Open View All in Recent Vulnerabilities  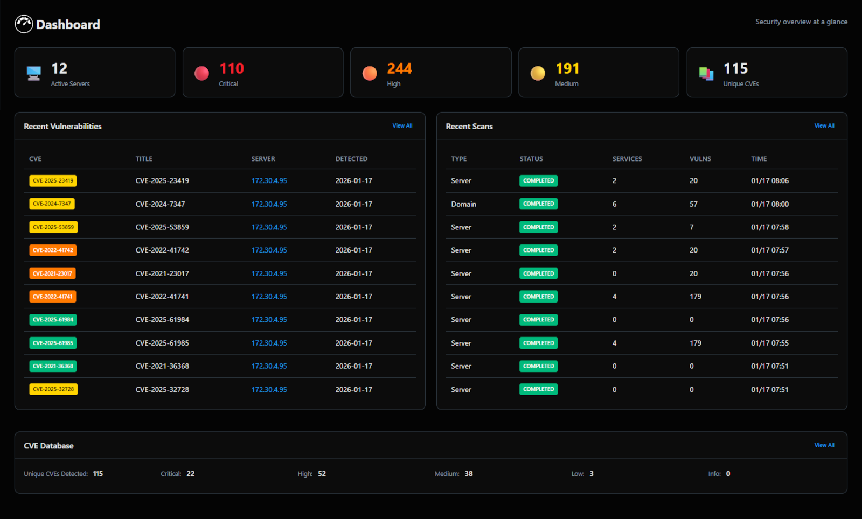click(x=402, y=125)
